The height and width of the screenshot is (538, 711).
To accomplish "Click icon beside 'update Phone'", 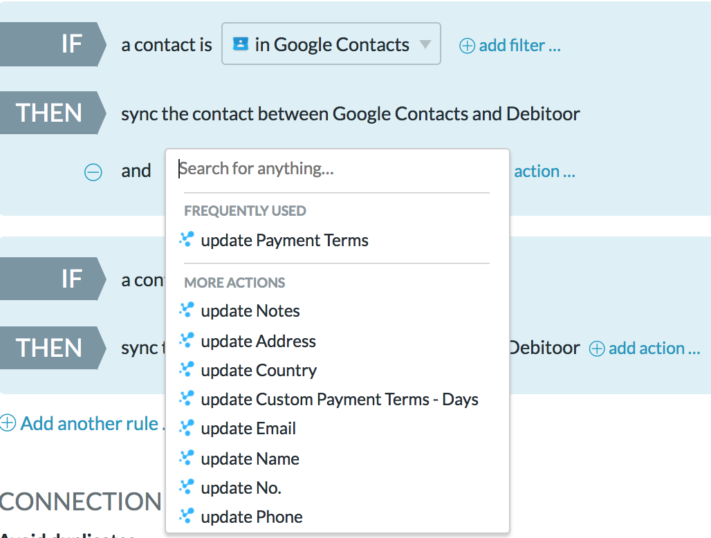I will pyautogui.click(x=187, y=517).
